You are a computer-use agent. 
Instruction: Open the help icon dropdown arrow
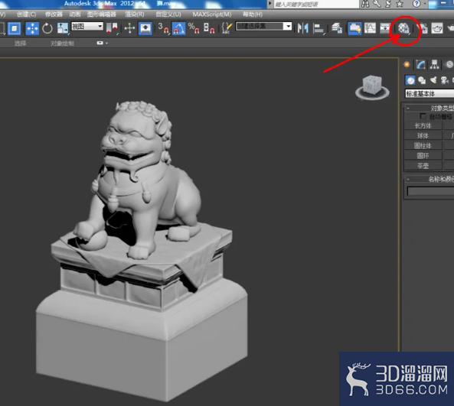(x=424, y=4)
